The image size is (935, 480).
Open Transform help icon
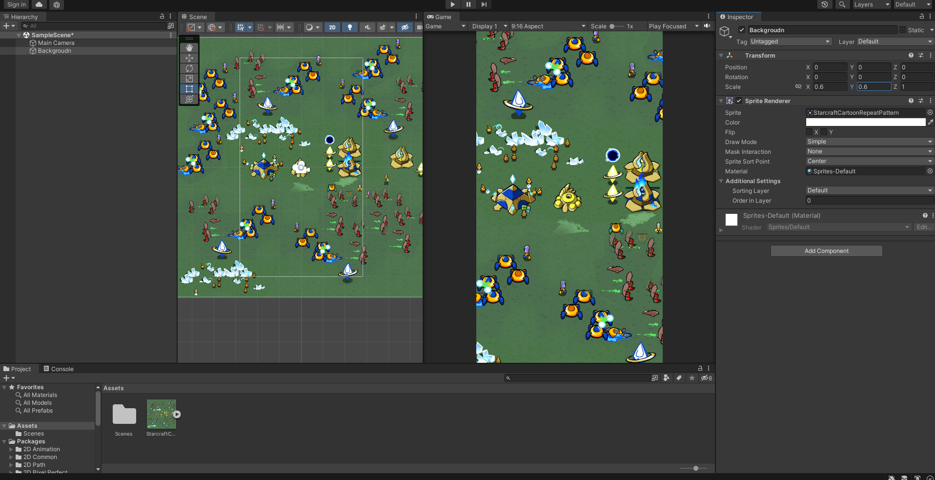pos(911,56)
